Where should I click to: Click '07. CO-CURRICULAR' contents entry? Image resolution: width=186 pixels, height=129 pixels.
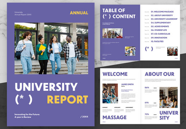tap(161, 34)
